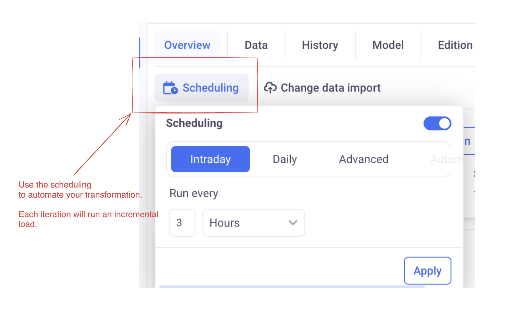Viewport: 513px width, 322px height.
Task: Toggle the Scheduling switch off
Action: (437, 124)
